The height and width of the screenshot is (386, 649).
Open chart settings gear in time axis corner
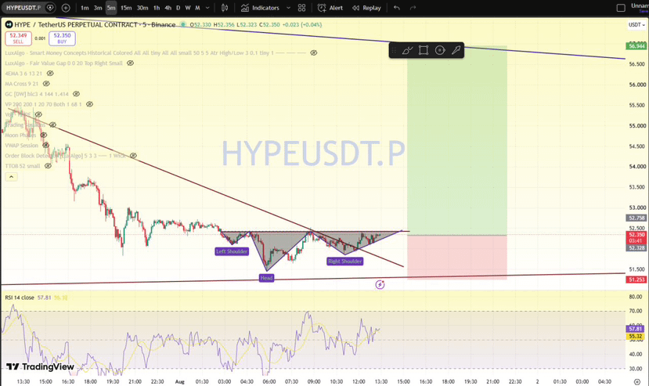pos(637,381)
